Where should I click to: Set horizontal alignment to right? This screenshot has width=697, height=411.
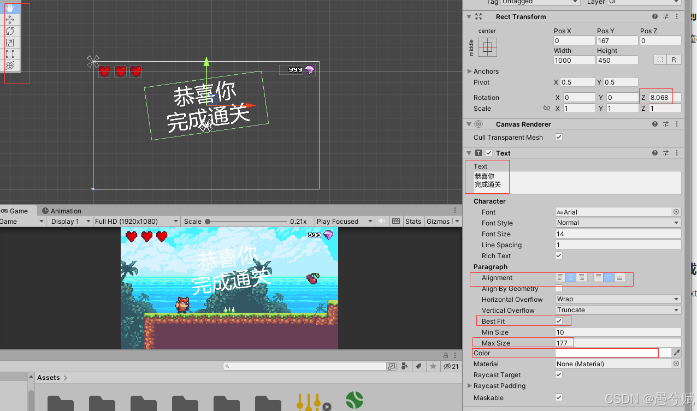(x=581, y=277)
